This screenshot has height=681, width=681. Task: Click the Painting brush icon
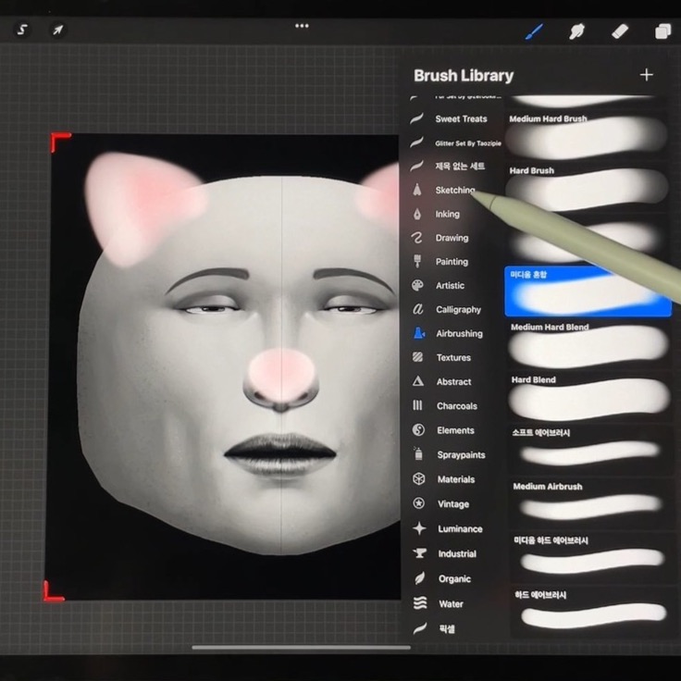[x=417, y=261]
